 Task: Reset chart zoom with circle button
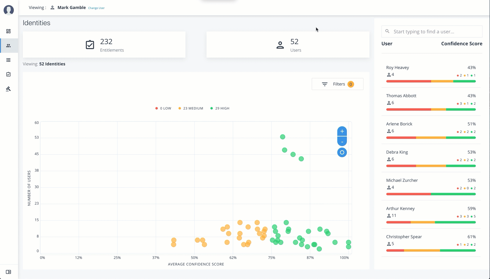(x=342, y=152)
